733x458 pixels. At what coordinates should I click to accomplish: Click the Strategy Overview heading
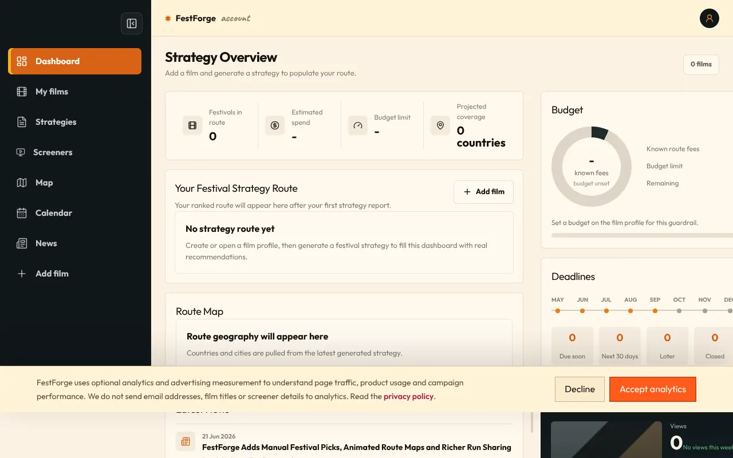click(x=221, y=57)
